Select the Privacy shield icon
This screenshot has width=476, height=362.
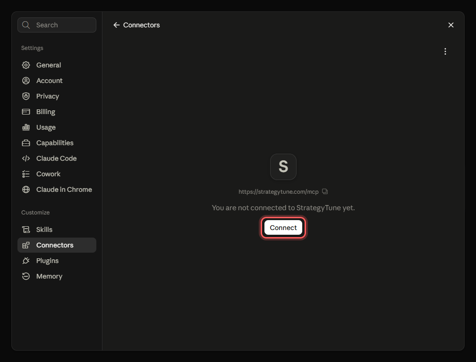26,96
